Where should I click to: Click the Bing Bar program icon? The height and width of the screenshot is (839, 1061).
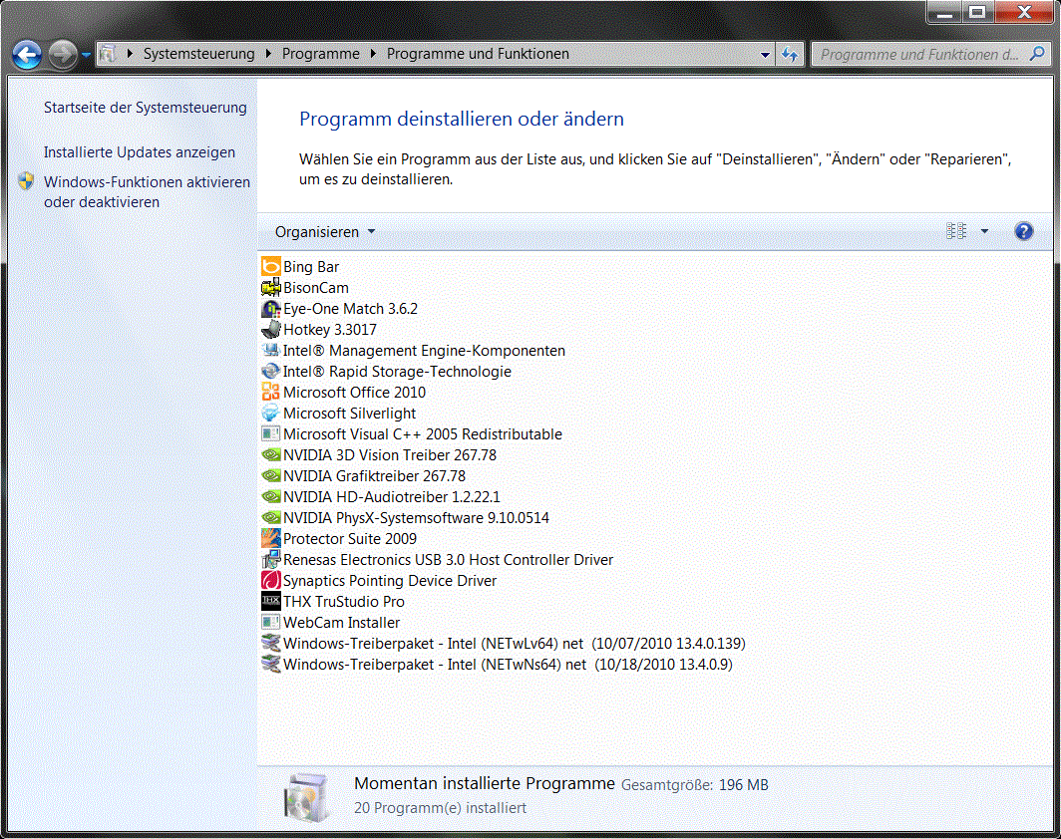click(270, 266)
